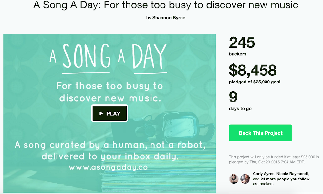Click the project title heading
323x194 pixels.
click(x=166, y=5)
